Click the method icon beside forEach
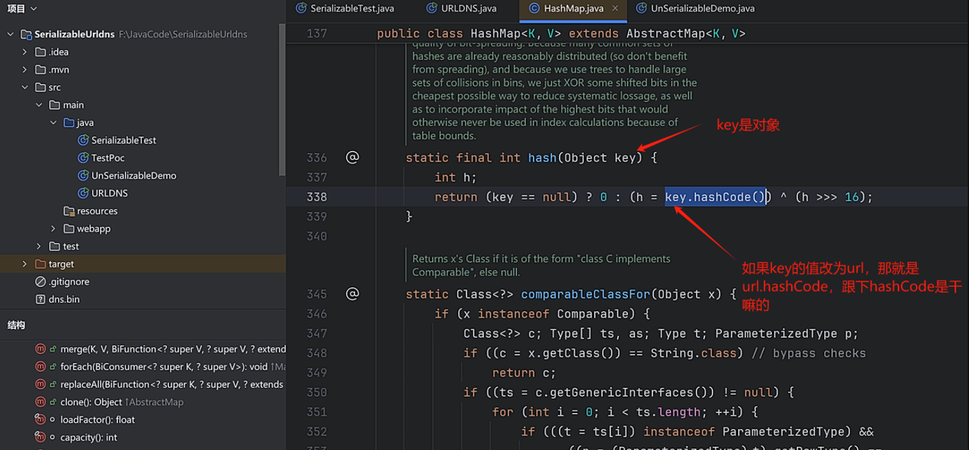This screenshot has height=450, width=969. pos(40,367)
